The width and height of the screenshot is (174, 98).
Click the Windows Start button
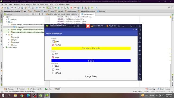3,96
